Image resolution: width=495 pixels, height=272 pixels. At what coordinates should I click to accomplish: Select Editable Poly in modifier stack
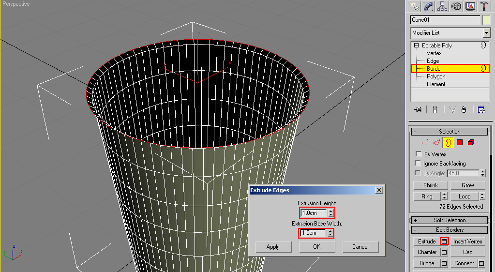tap(436, 45)
